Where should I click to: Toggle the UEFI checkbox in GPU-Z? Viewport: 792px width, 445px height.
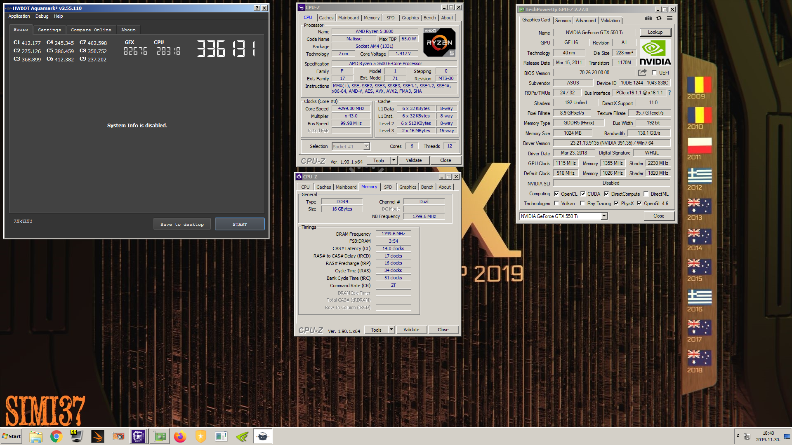[654, 73]
